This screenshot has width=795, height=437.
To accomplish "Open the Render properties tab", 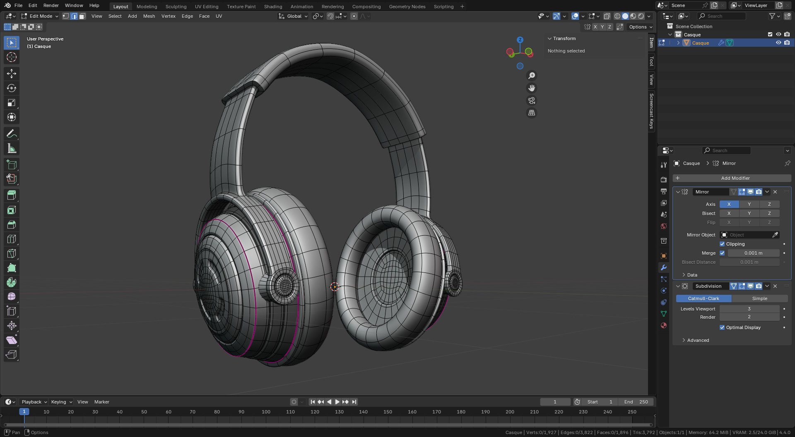I will pos(664,180).
